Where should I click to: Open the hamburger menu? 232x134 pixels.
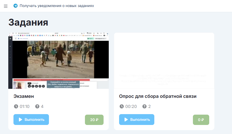[x=6, y=6]
